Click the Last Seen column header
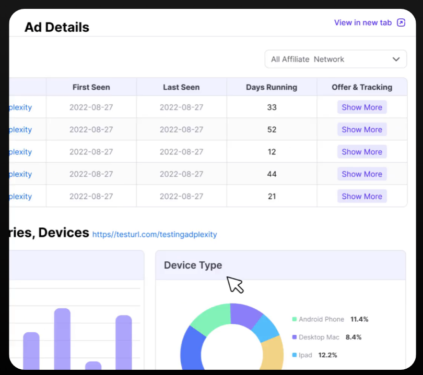Viewport: 423px width, 375px height. (181, 87)
